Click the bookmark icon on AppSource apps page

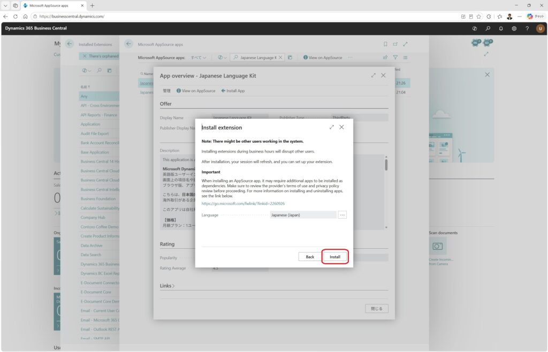(385, 44)
